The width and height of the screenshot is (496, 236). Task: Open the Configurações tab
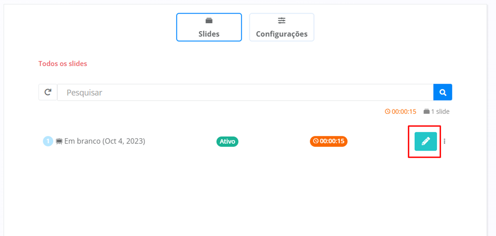point(282,27)
